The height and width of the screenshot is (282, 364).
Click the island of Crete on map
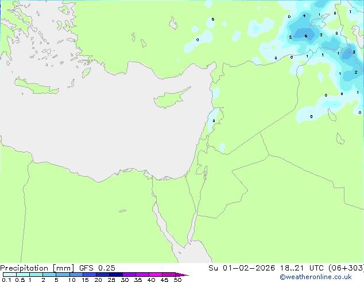(x=37, y=86)
